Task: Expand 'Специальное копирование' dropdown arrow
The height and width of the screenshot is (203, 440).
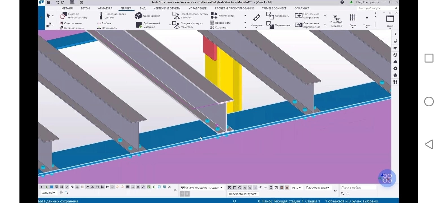Action: click(x=325, y=16)
